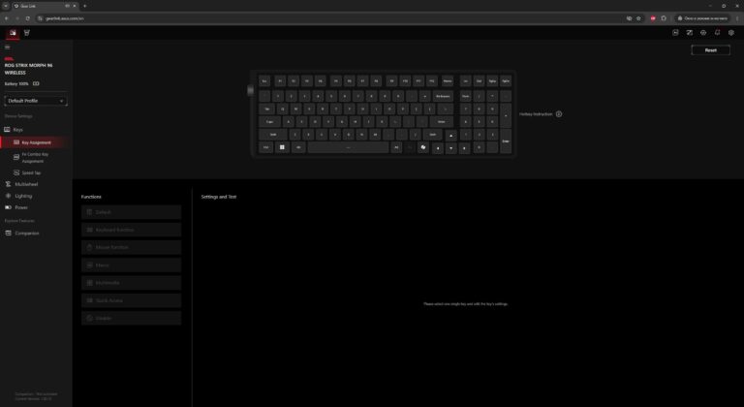
Task: Select the up arrow key
Action: (x=450, y=136)
